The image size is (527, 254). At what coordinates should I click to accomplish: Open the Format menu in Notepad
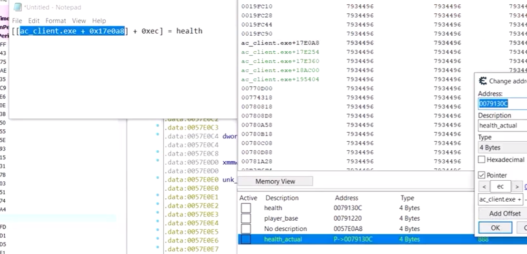tap(56, 21)
